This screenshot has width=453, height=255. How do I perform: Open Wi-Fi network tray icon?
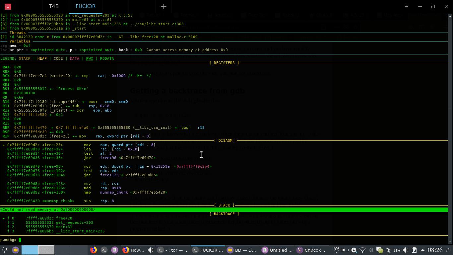(x=362, y=250)
